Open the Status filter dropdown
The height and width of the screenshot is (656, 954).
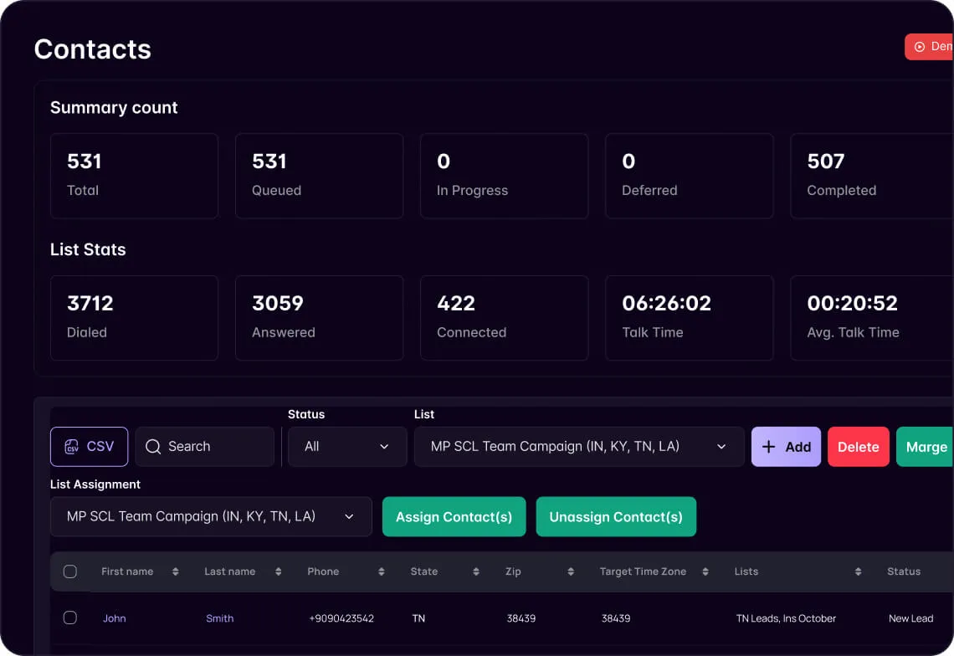point(346,446)
